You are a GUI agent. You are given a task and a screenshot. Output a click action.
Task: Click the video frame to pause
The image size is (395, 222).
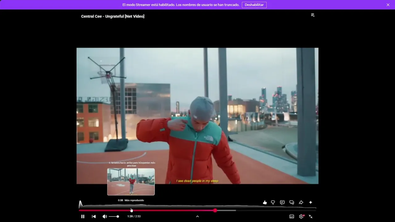click(197, 116)
